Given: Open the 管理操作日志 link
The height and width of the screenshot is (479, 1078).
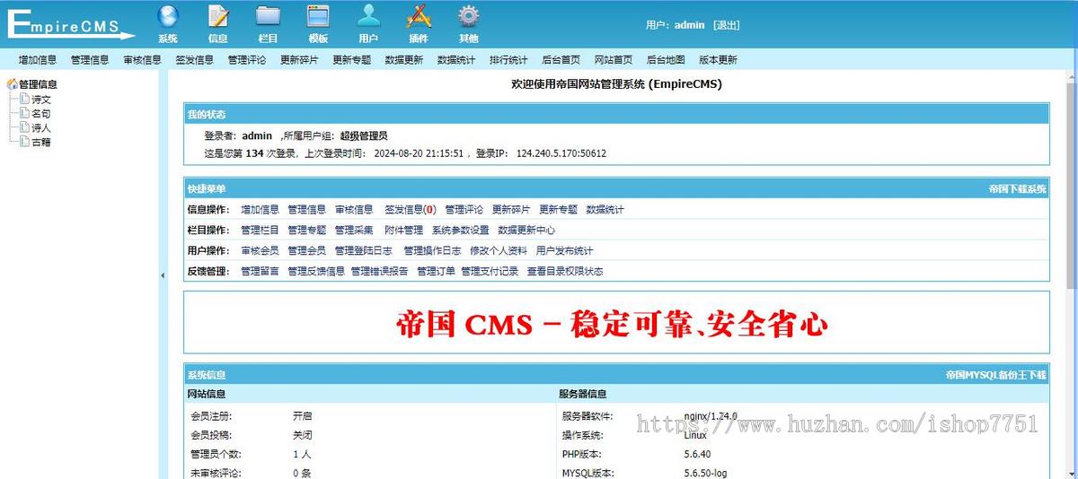Looking at the screenshot, I should coord(432,251).
